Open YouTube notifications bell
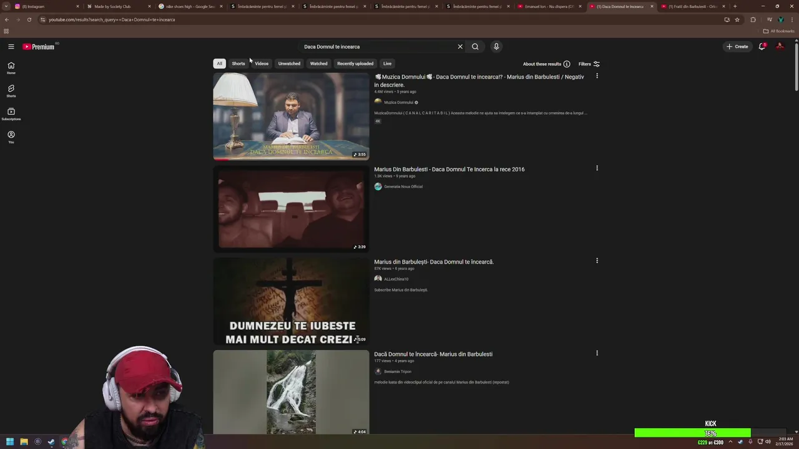This screenshot has height=449, width=799. 762,47
